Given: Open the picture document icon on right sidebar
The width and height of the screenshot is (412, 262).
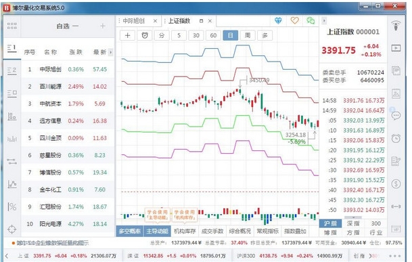Looking at the screenshot, I should point(396,93).
